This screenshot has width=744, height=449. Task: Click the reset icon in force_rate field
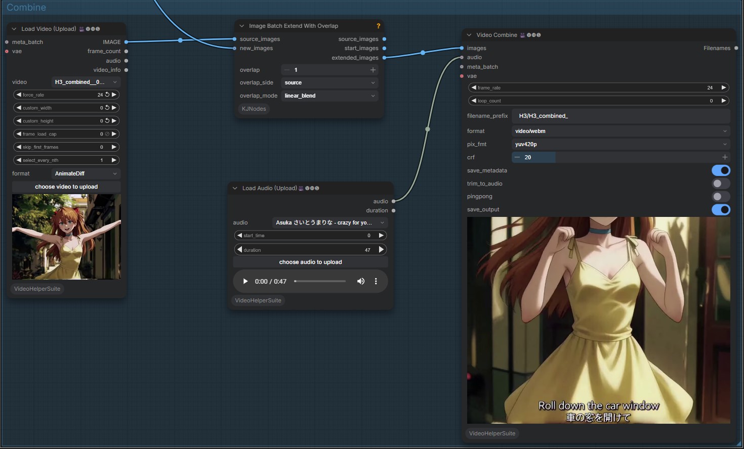tap(107, 95)
